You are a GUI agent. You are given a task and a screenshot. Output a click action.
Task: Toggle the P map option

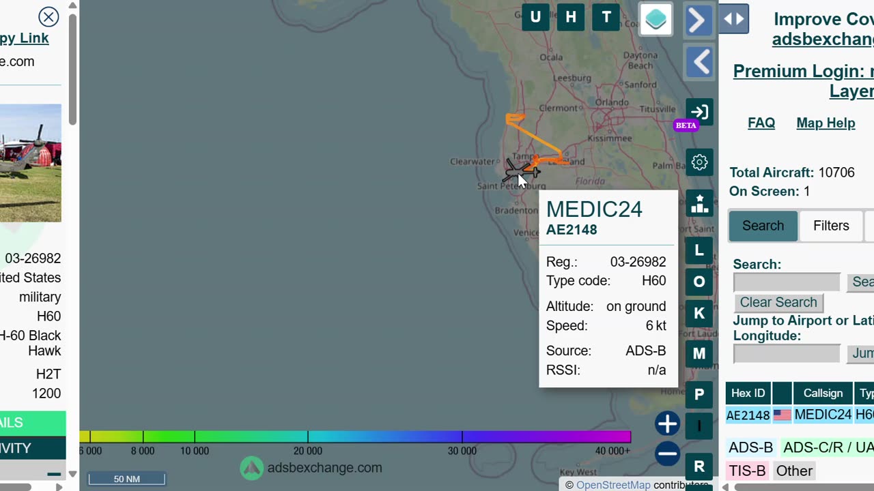coord(699,394)
